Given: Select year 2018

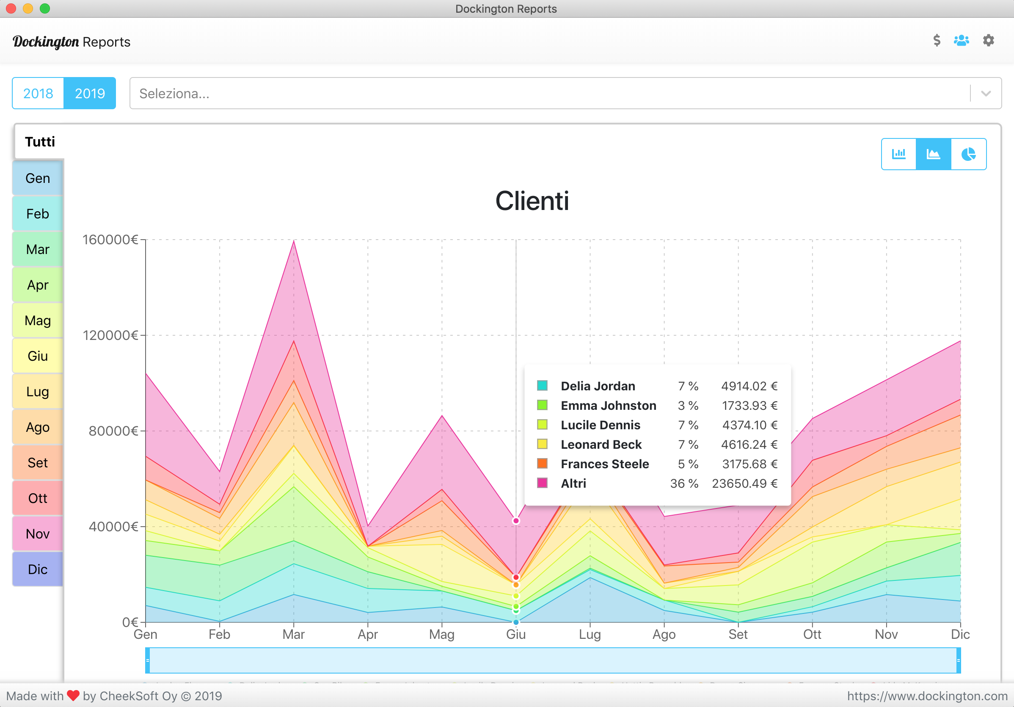Looking at the screenshot, I should pyautogui.click(x=38, y=93).
